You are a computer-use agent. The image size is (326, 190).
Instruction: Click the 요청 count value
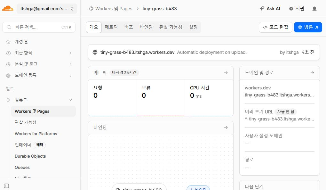(95, 95)
